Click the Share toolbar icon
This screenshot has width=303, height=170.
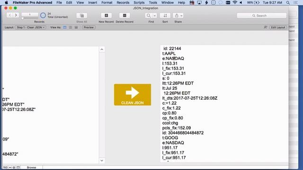tap(177, 16)
